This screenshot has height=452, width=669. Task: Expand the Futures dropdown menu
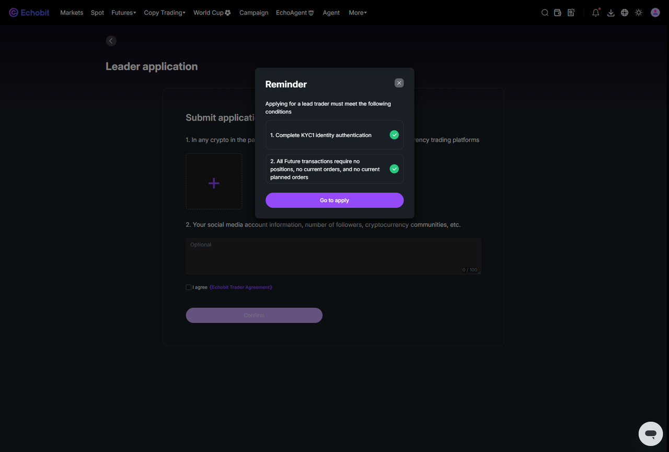tap(124, 13)
